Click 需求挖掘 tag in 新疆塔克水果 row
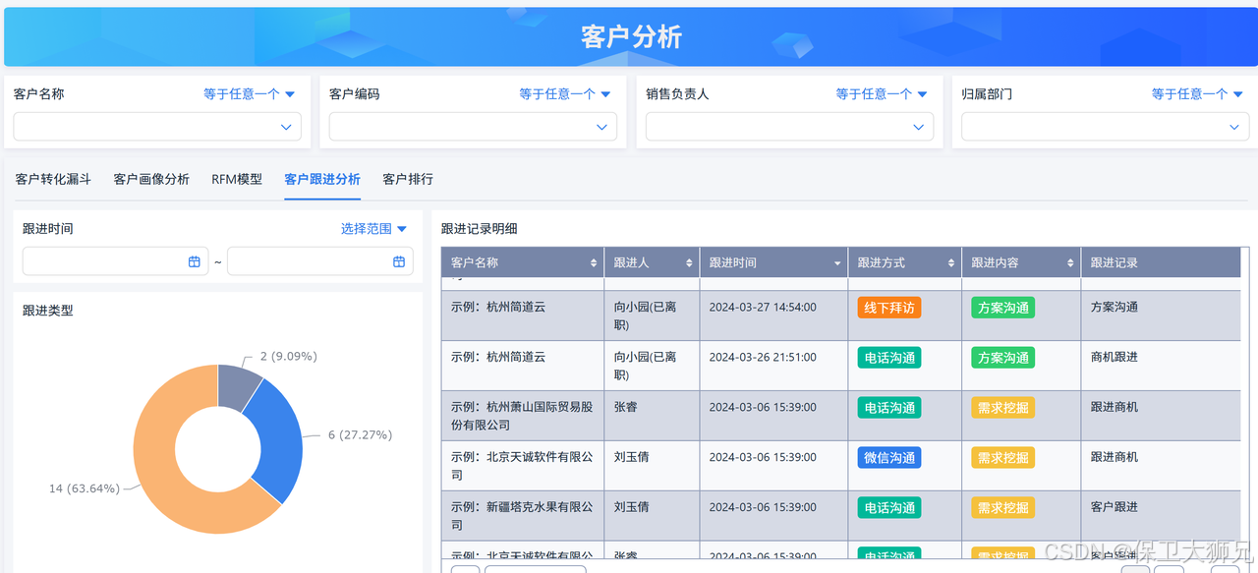This screenshot has width=1258, height=573. 1003,508
